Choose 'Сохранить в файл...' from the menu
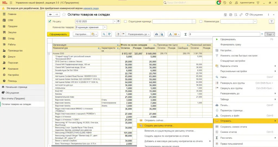 tap(230, 116)
